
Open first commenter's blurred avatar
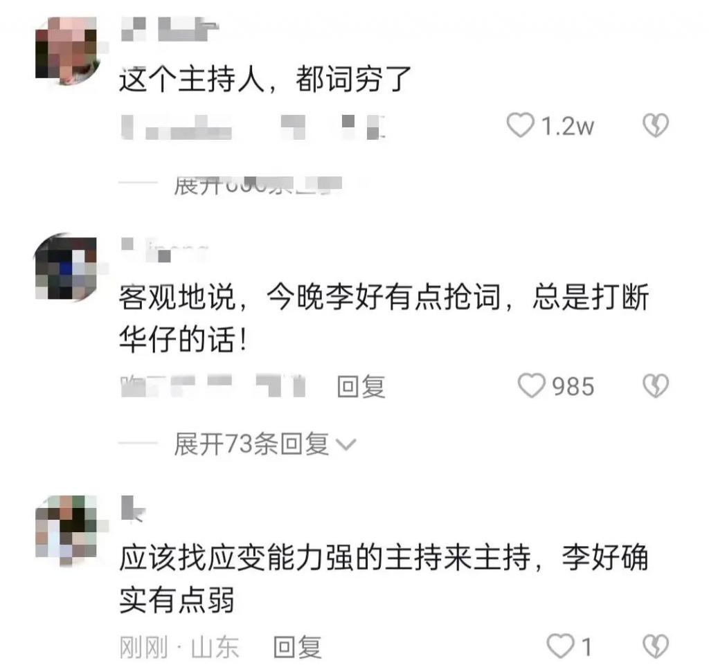[x=67, y=50]
